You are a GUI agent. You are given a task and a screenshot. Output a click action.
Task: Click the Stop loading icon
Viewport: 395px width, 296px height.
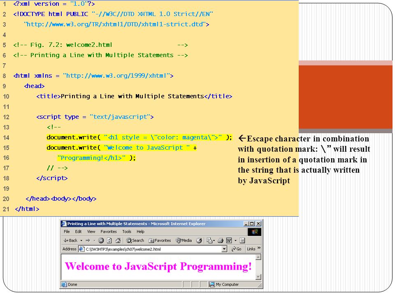(101, 240)
